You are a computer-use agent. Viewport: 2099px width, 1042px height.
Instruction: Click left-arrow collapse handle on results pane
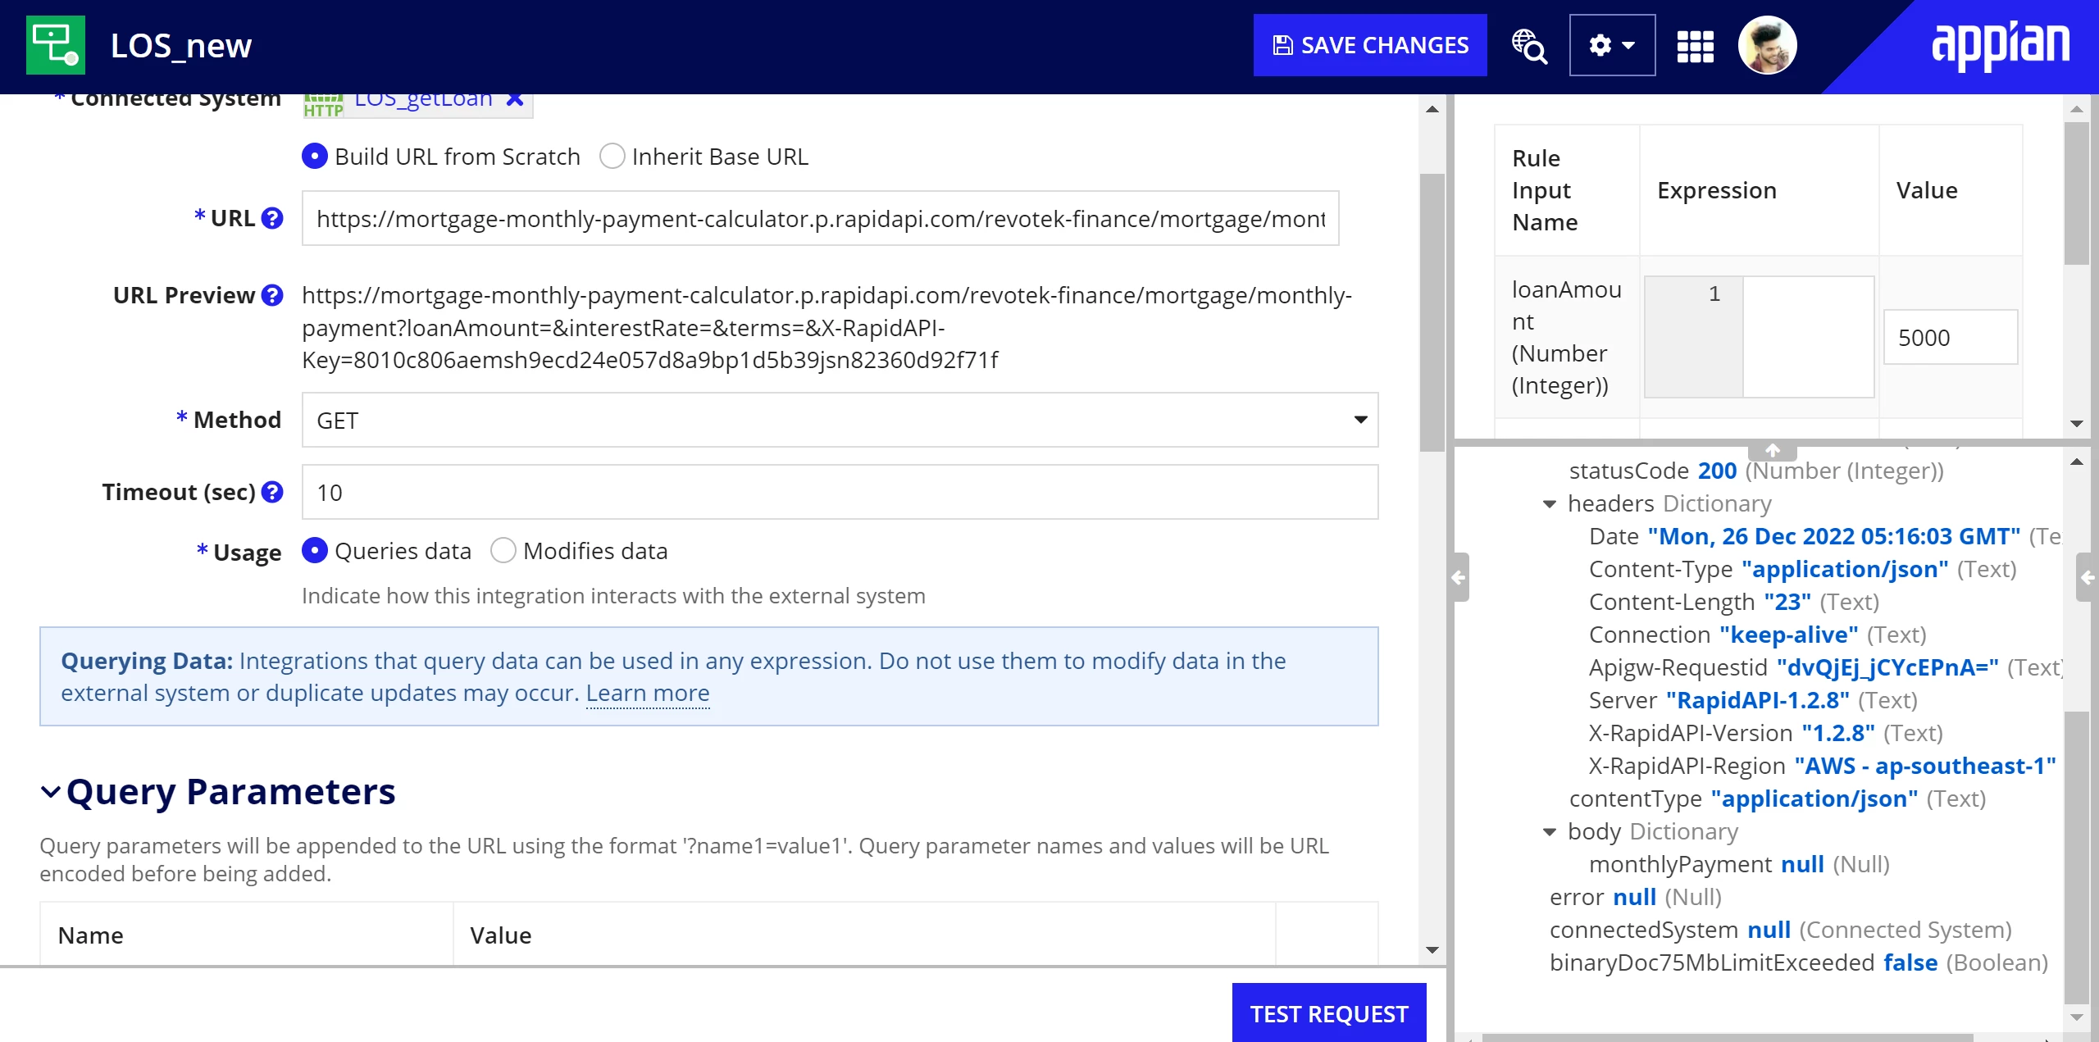1459,578
